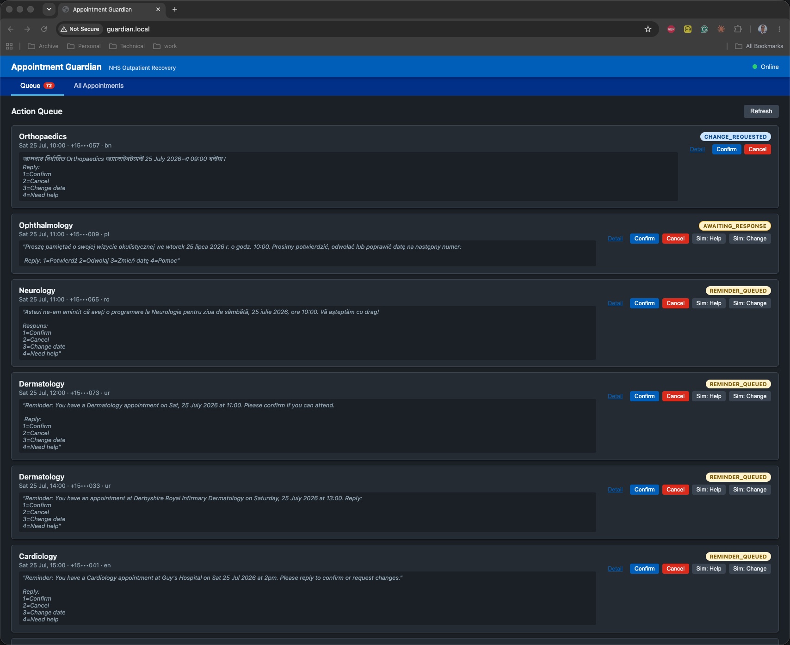Screen dimensions: 790x645
Task: Bookmark page with the star icon
Action: tap(648, 29)
